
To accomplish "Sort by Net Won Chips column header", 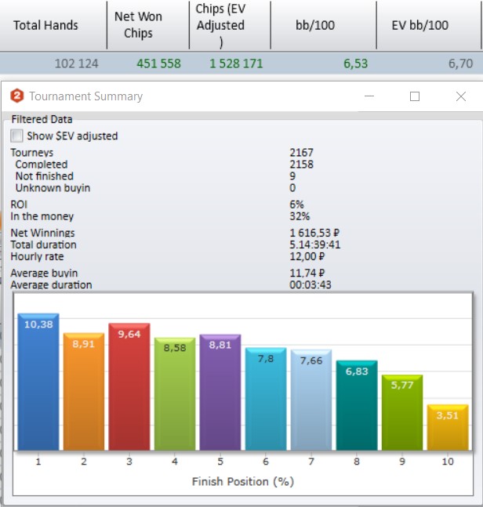I will click(148, 25).
